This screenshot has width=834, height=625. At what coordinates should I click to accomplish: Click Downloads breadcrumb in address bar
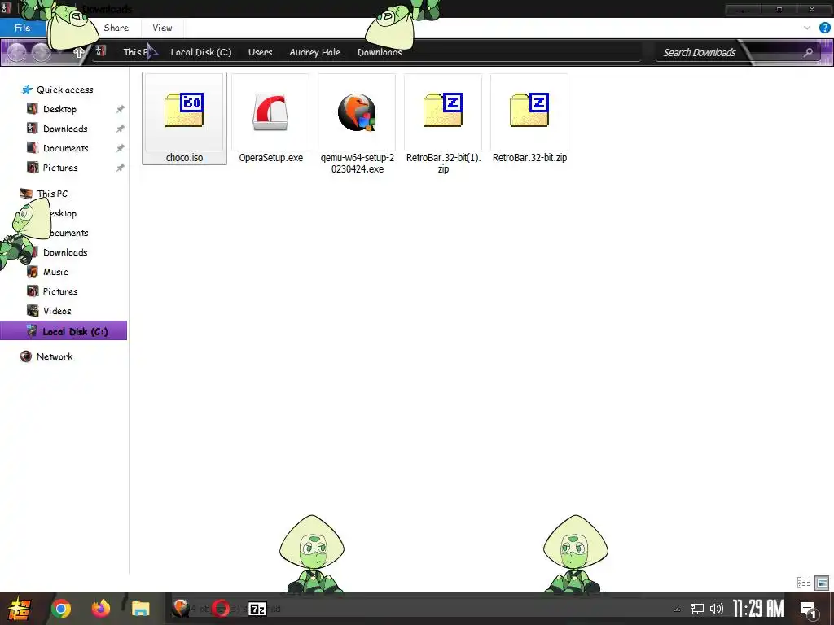380,52
